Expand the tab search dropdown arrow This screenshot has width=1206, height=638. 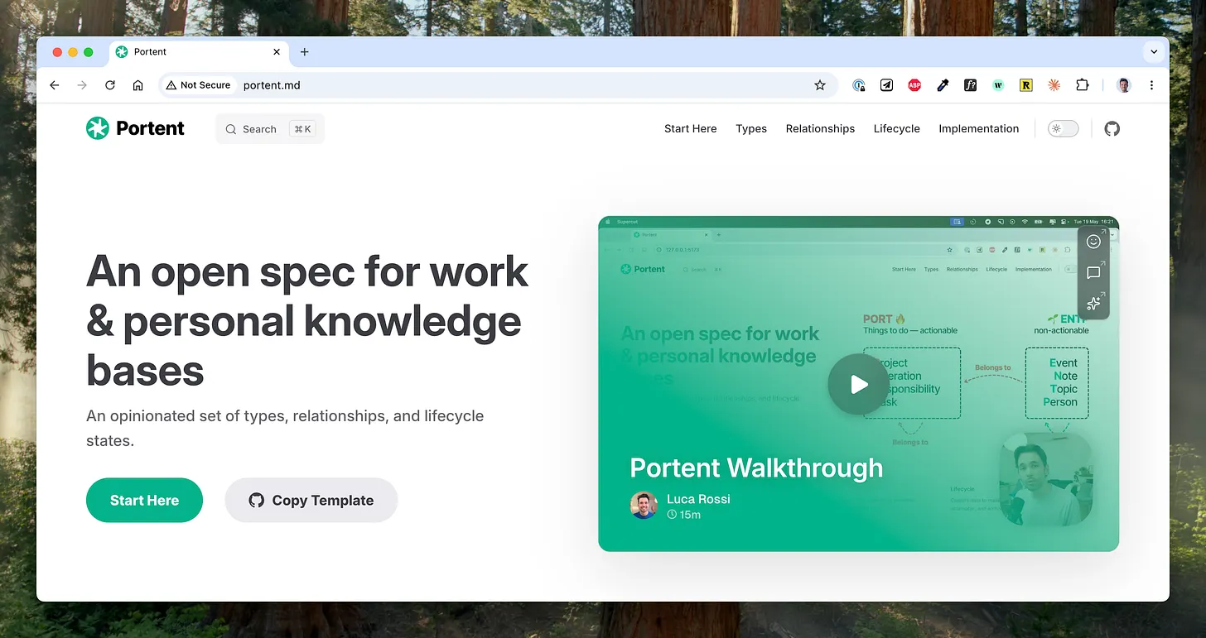click(1154, 51)
